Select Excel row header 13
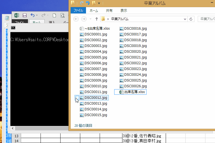 pos(16,136)
